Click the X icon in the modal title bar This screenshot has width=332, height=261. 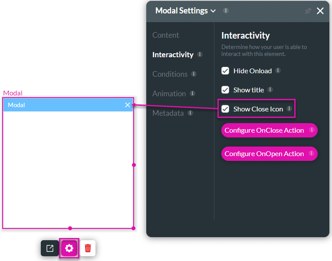coord(128,105)
